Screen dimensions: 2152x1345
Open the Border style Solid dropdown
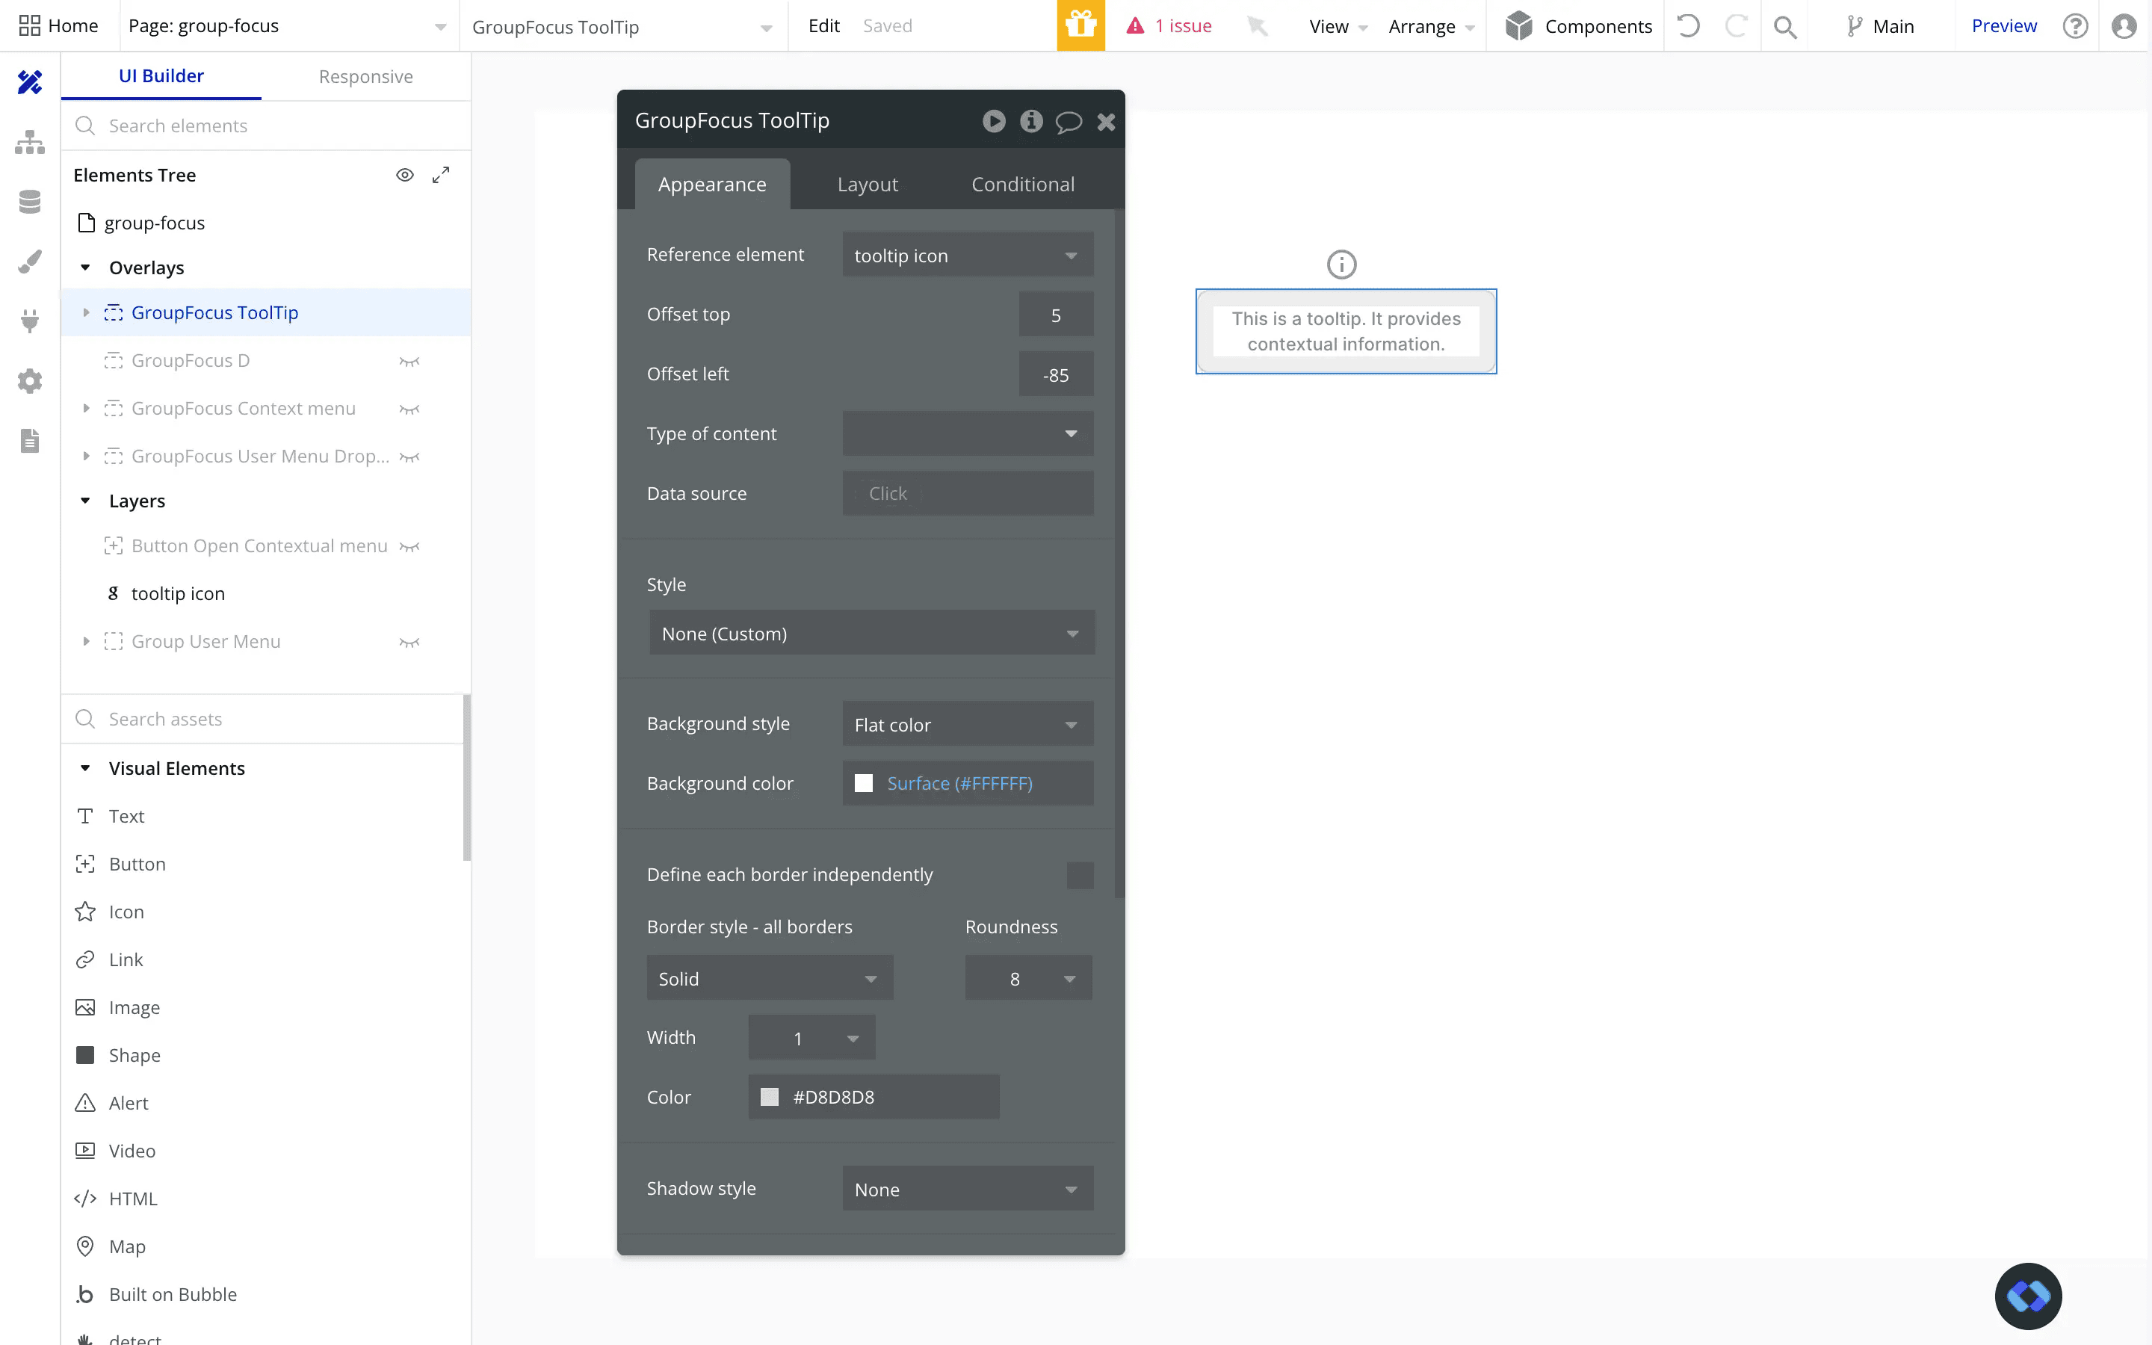click(x=769, y=979)
